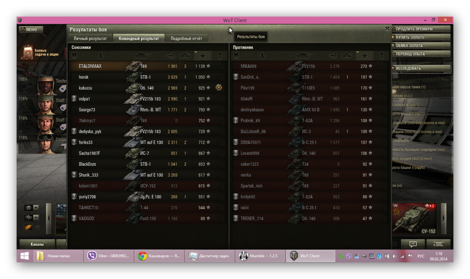Toggle checkbox next to orange stripe icon
Image resolution: width=470 pixels, height=279 pixels.
point(38,227)
